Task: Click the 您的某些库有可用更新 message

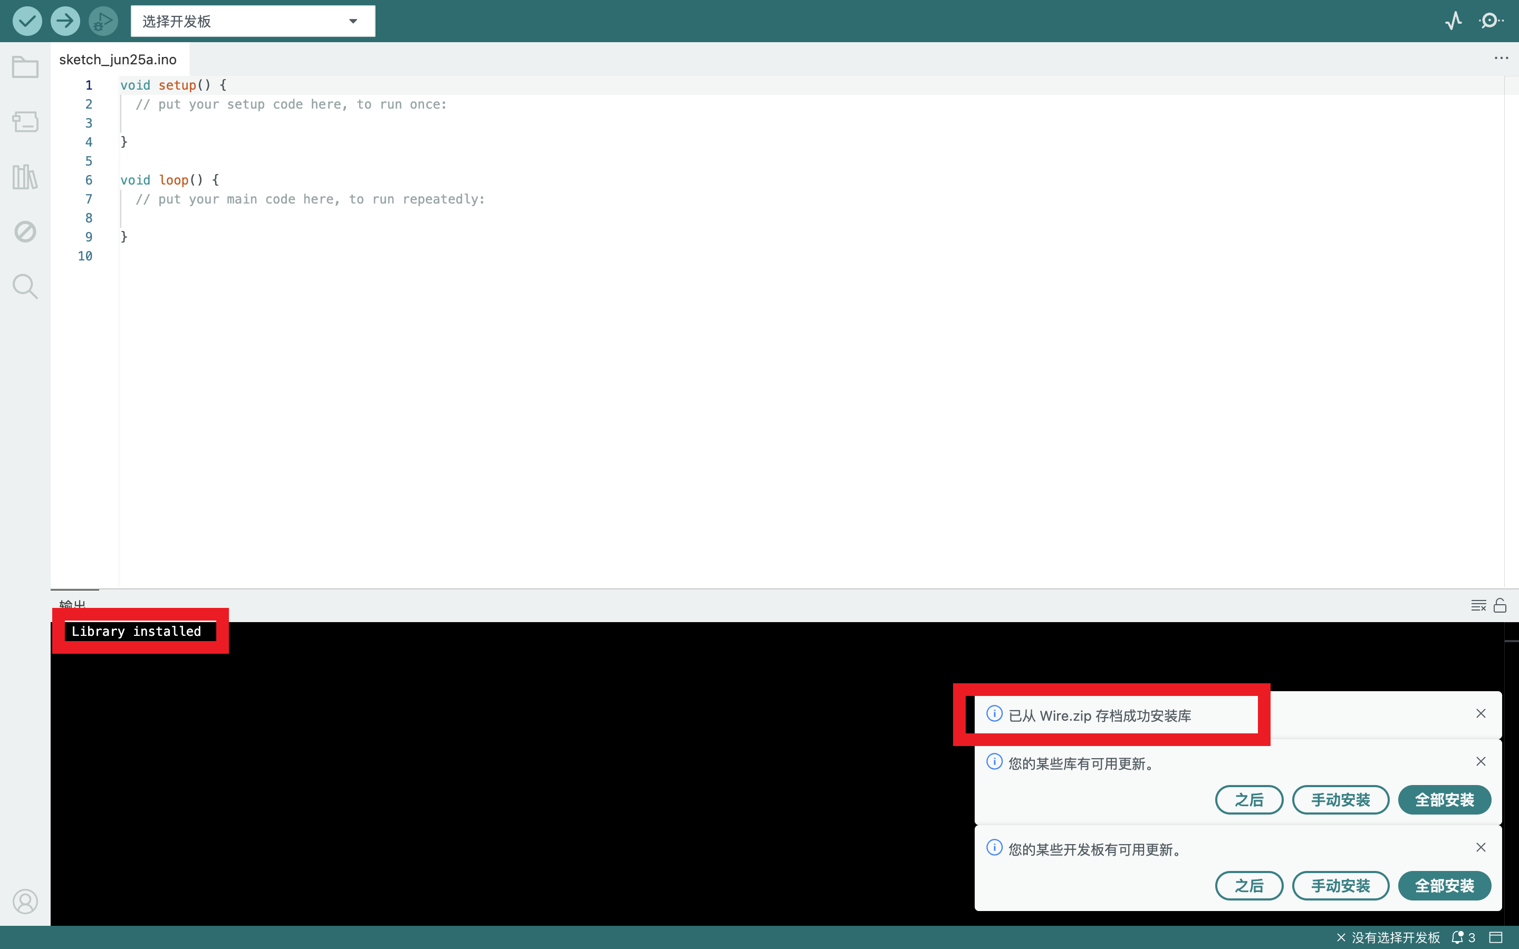Action: 1083,764
